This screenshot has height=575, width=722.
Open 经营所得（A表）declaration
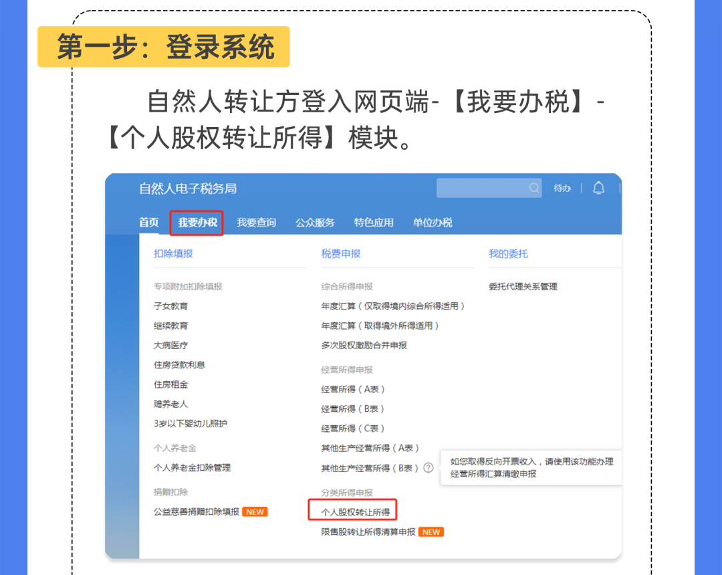[x=353, y=390]
